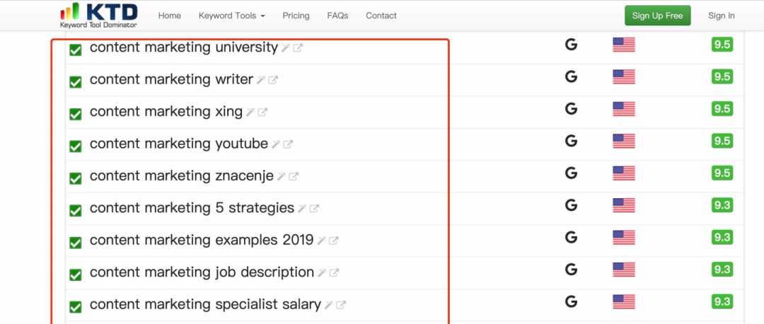
Task: Deselect 'content marketing specialist salary' checkbox
Action: point(75,307)
